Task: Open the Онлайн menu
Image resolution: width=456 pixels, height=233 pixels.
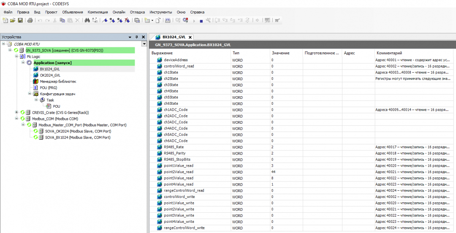Action: click(119, 12)
